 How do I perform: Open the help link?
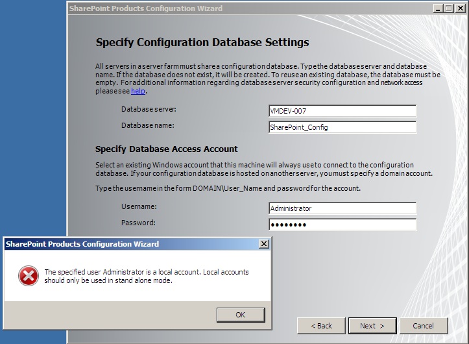138,91
